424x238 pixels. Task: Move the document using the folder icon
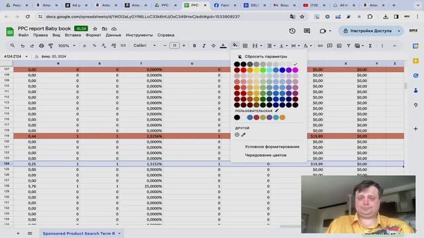105,28
